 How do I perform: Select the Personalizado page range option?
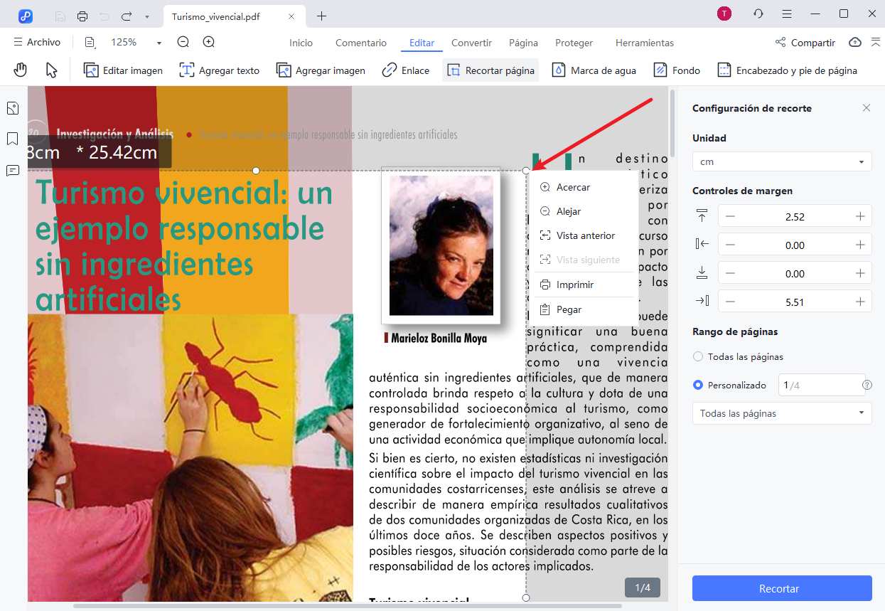[x=698, y=385]
